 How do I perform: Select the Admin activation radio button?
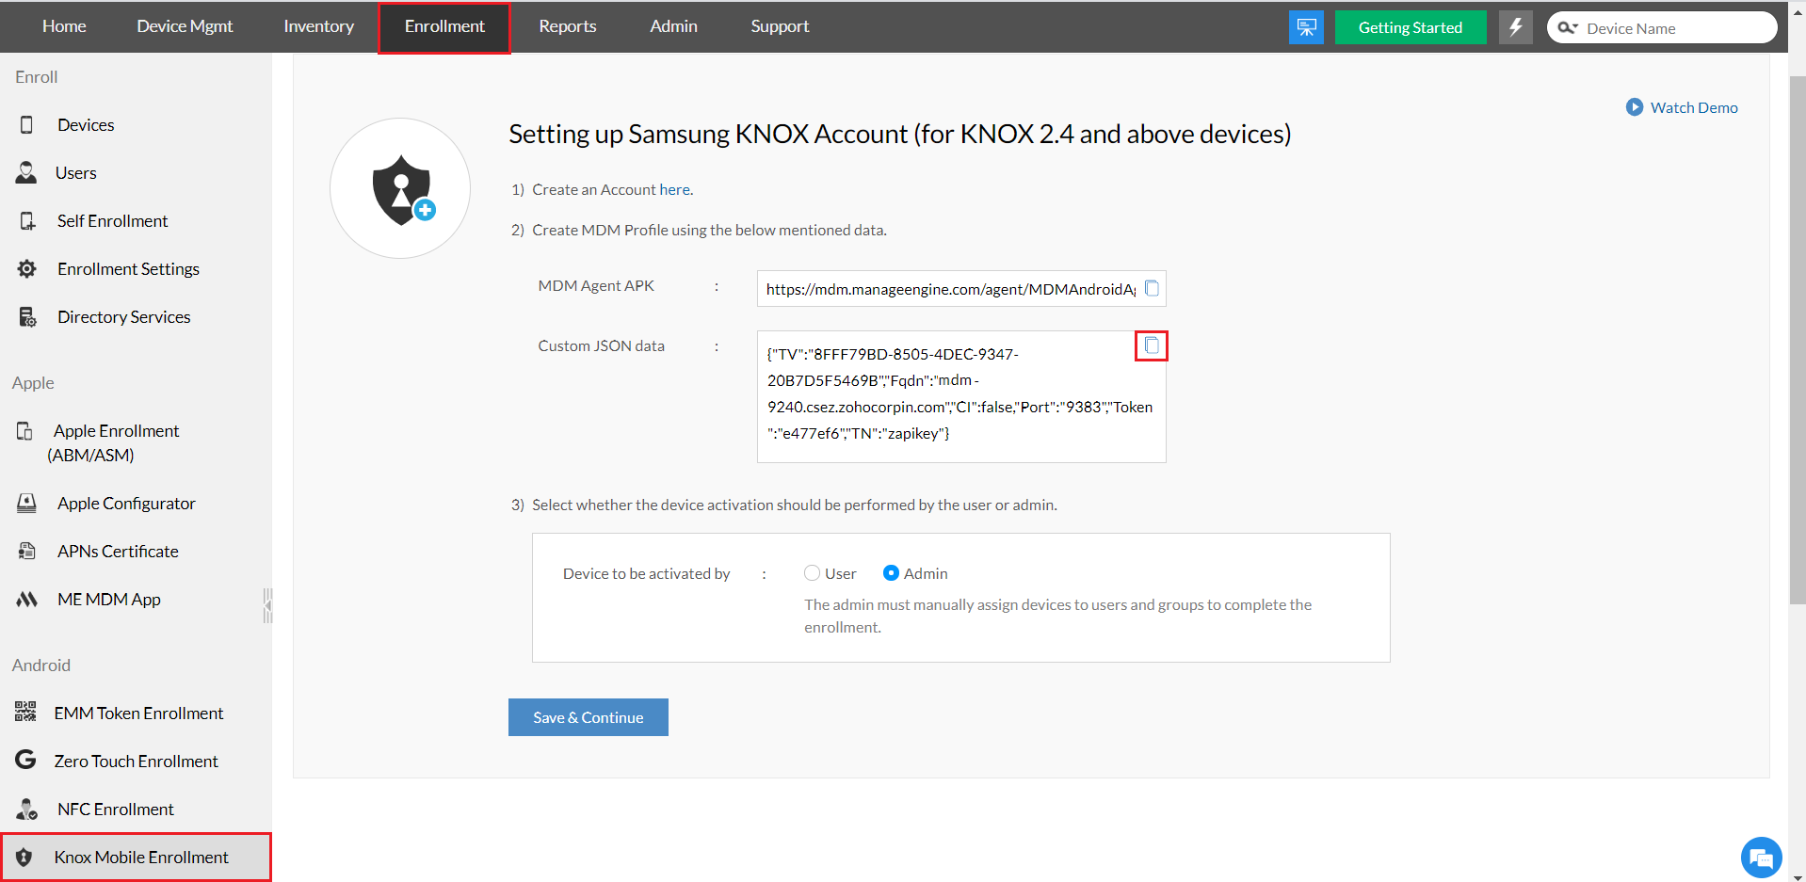[891, 573]
